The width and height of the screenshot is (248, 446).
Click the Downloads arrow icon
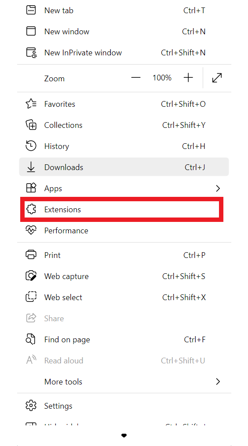[x=31, y=167]
